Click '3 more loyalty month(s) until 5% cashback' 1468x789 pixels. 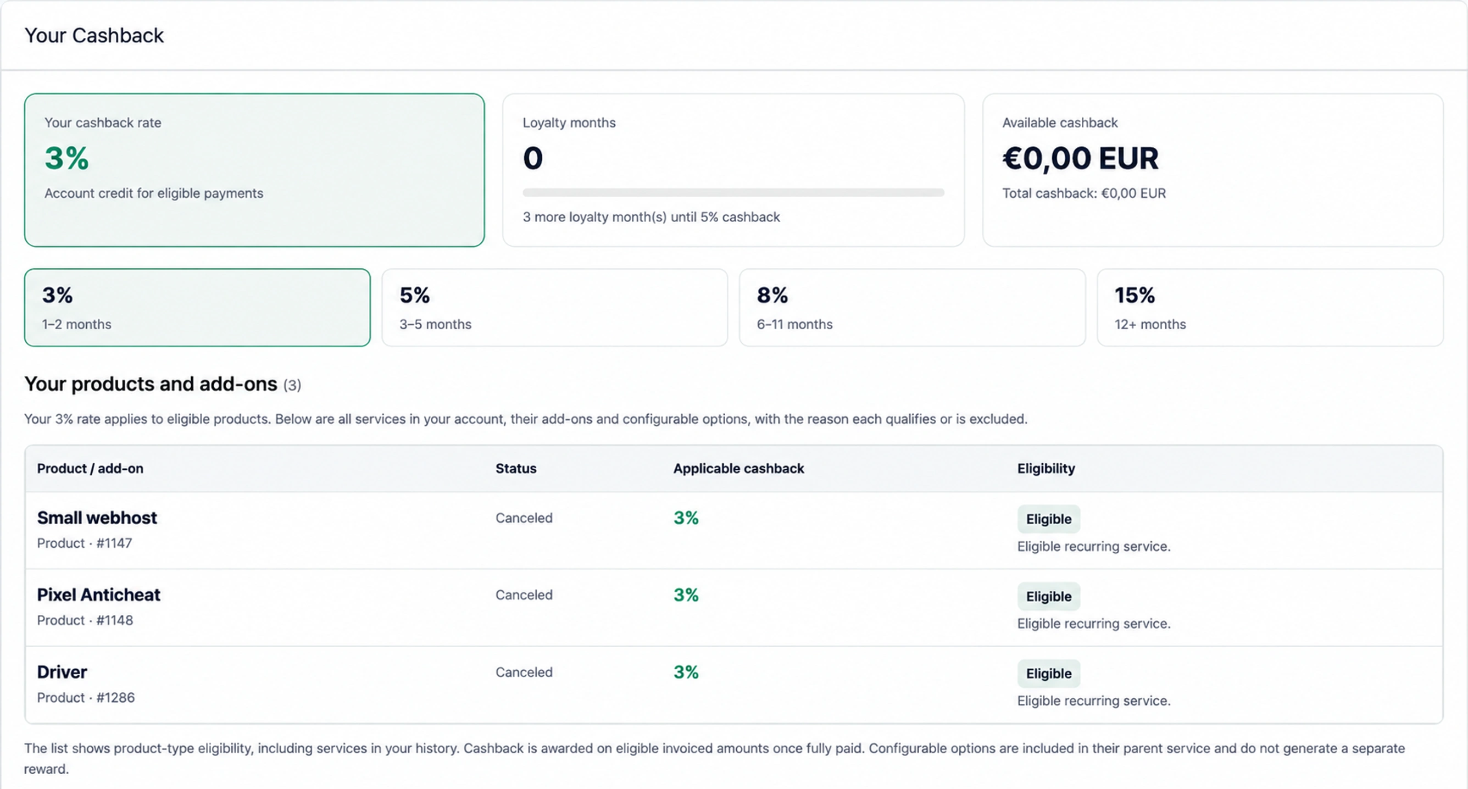651,217
